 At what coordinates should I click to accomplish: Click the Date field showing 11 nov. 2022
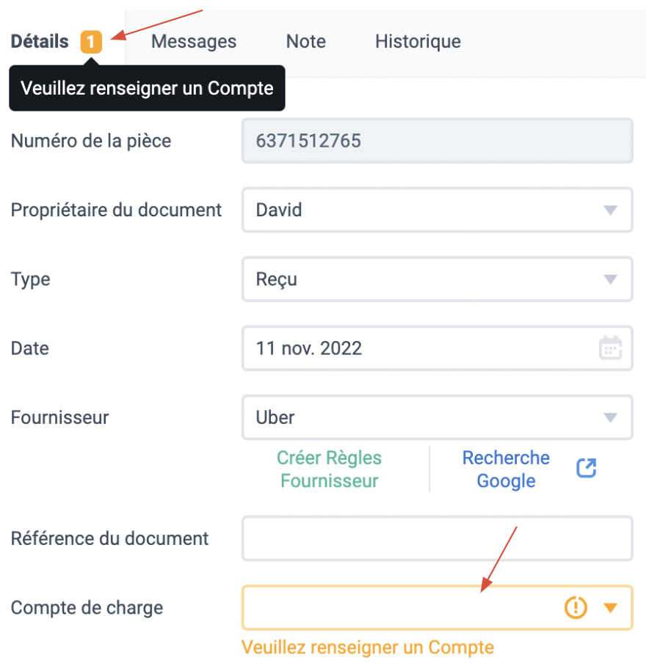(x=438, y=348)
